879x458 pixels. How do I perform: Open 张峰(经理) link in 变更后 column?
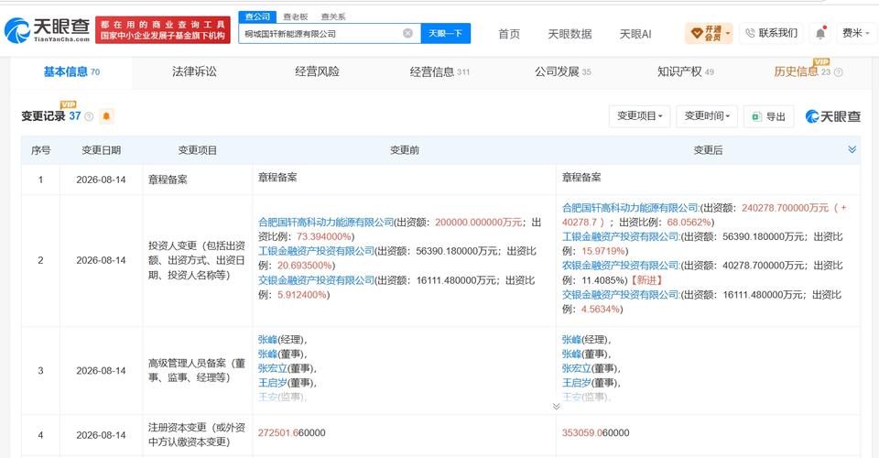[571, 340]
